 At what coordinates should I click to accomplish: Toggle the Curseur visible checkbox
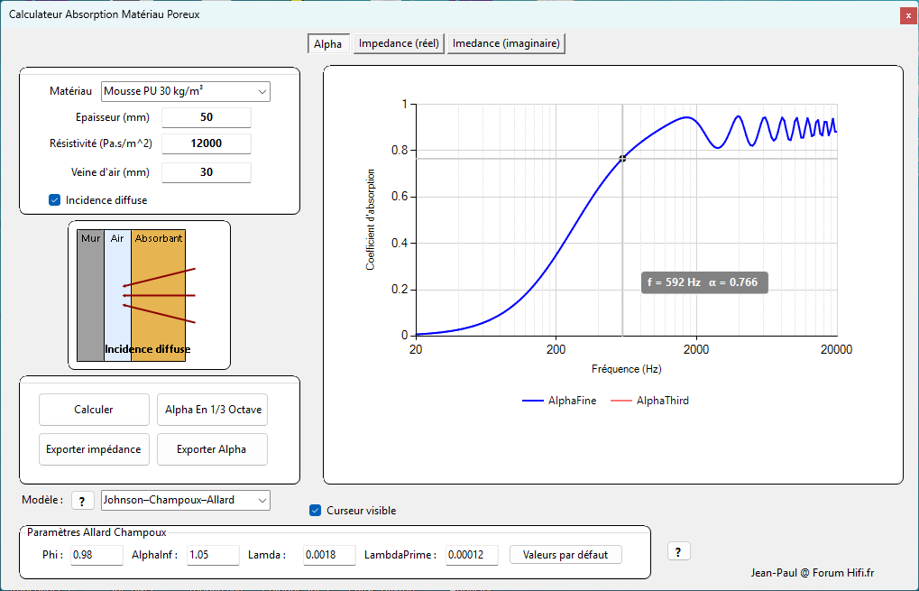[x=316, y=510]
